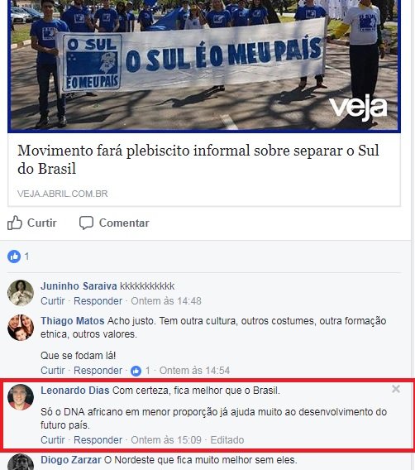Click Curtir under Leonardo Dias's comment
This screenshot has height=470, width=415.
point(53,440)
